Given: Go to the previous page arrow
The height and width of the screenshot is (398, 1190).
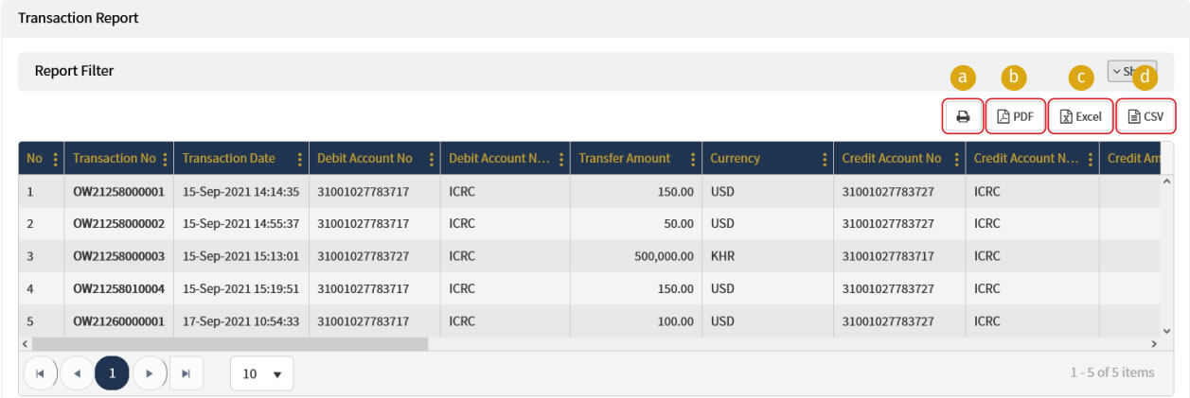Looking at the screenshot, I should 76,373.
